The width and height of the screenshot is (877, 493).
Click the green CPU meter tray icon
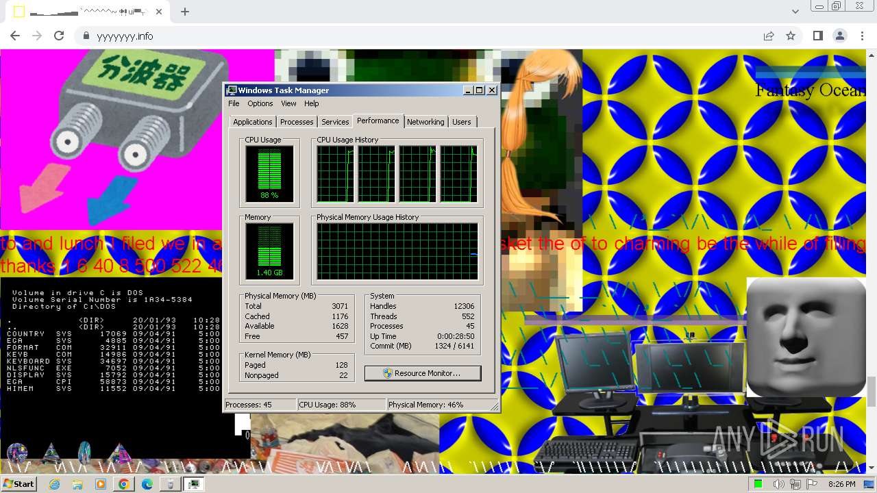pyautogui.click(x=758, y=484)
